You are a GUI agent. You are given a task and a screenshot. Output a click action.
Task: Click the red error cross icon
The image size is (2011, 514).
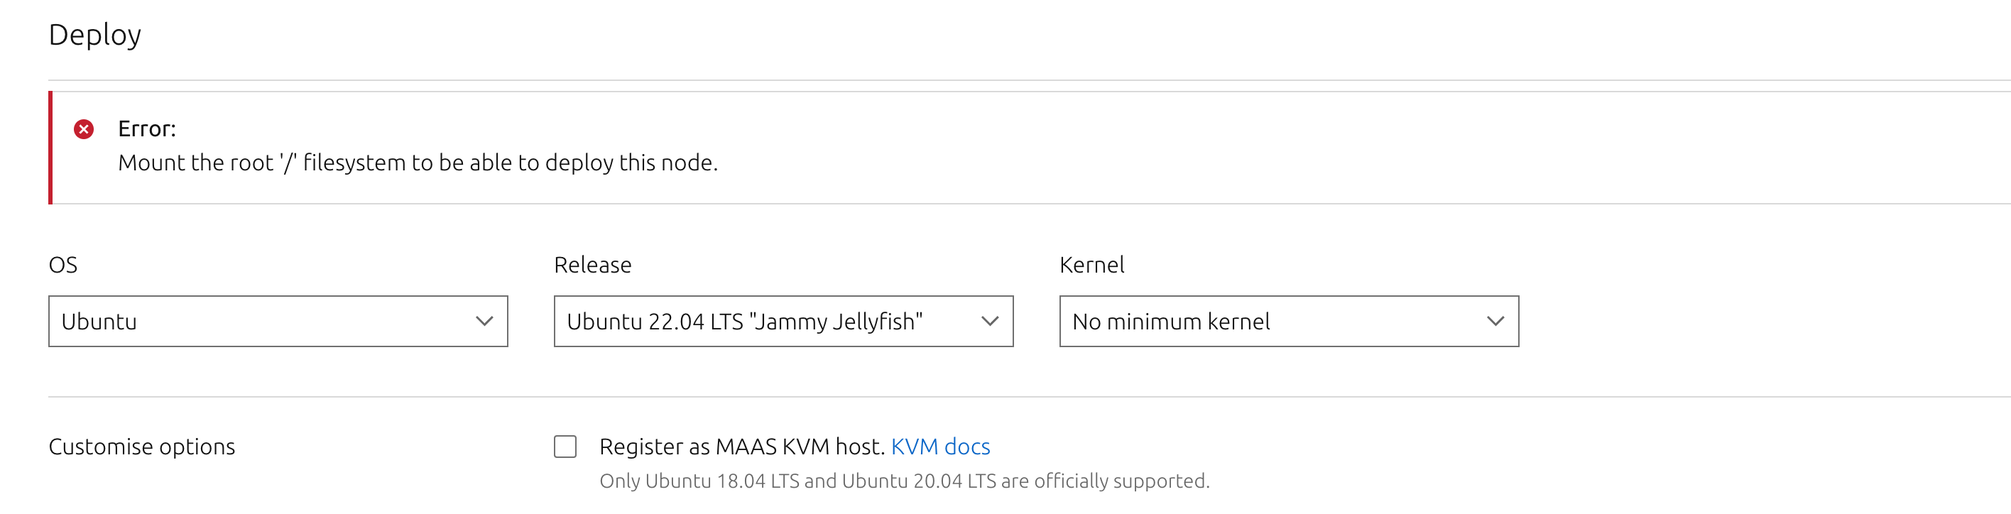(x=84, y=129)
